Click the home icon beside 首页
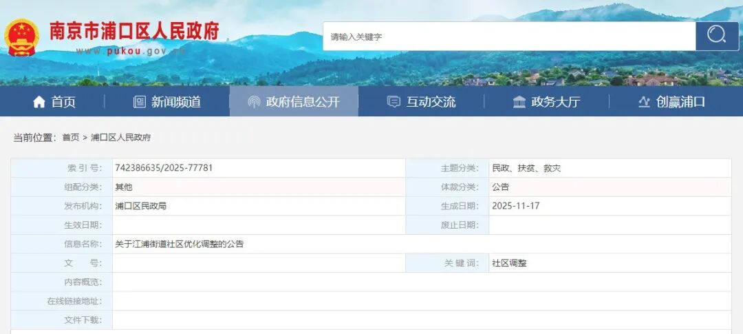Viewport: 743px width, 334px height. click(39, 102)
